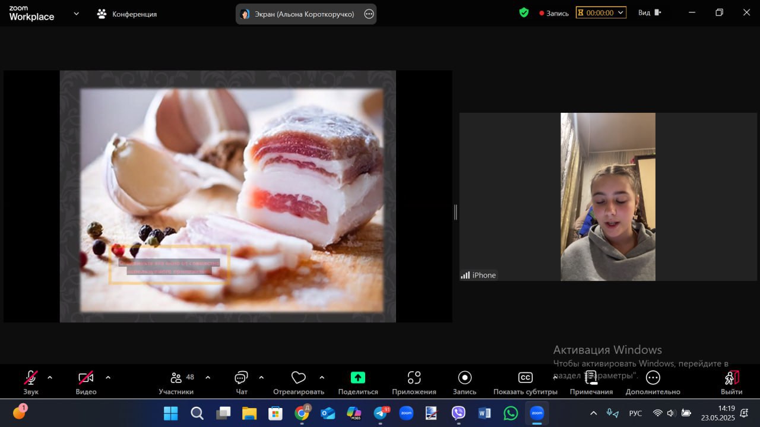The image size is (760, 427).
Task: Open Конференция meeting tab
Action: pos(127,14)
